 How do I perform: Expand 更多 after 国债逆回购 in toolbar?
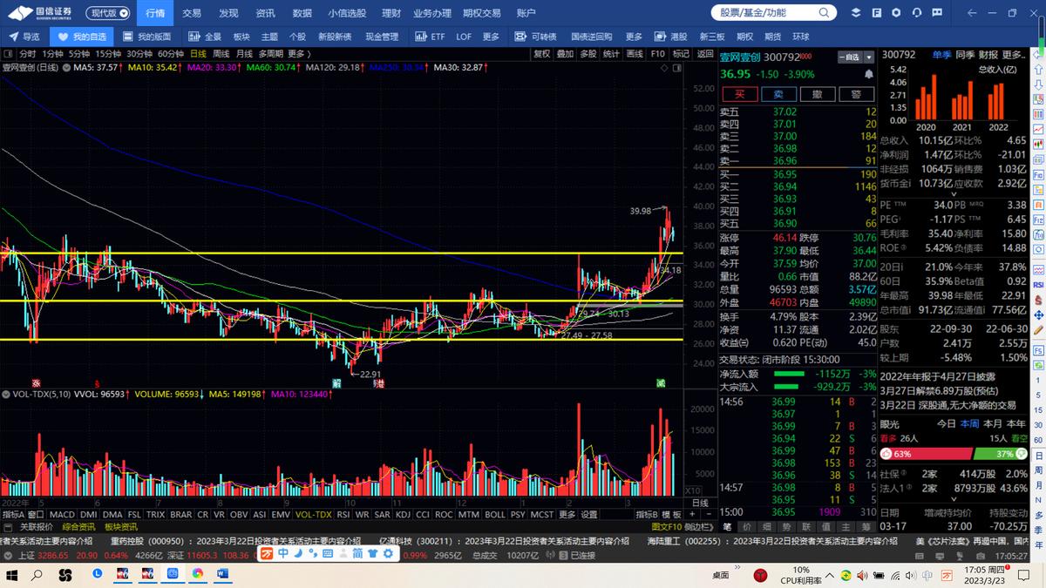click(x=633, y=37)
